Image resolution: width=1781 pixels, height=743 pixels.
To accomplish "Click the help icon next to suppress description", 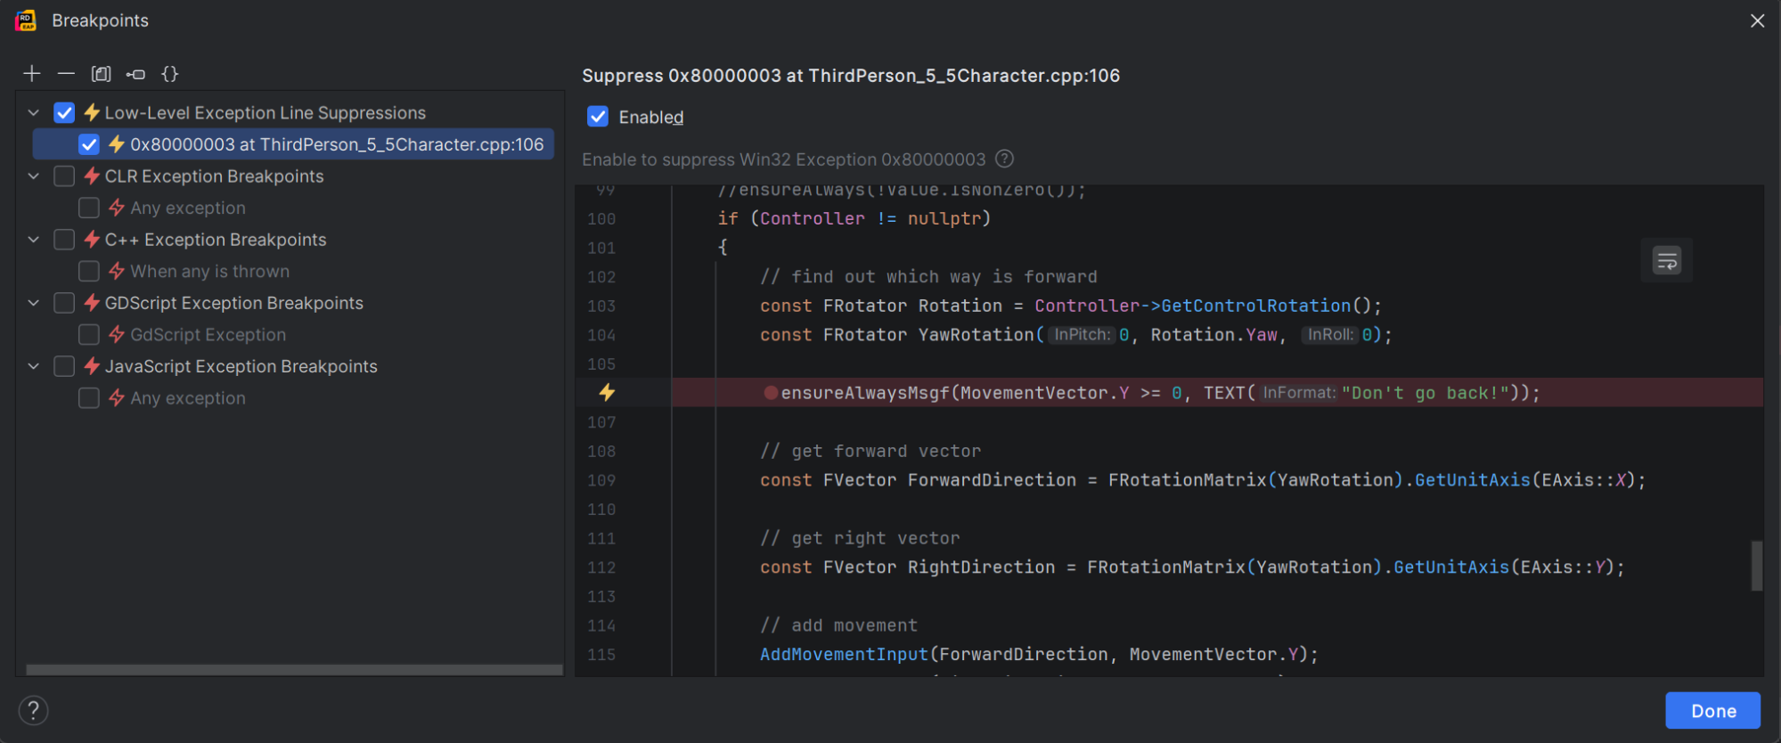I will pyautogui.click(x=1004, y=159).
